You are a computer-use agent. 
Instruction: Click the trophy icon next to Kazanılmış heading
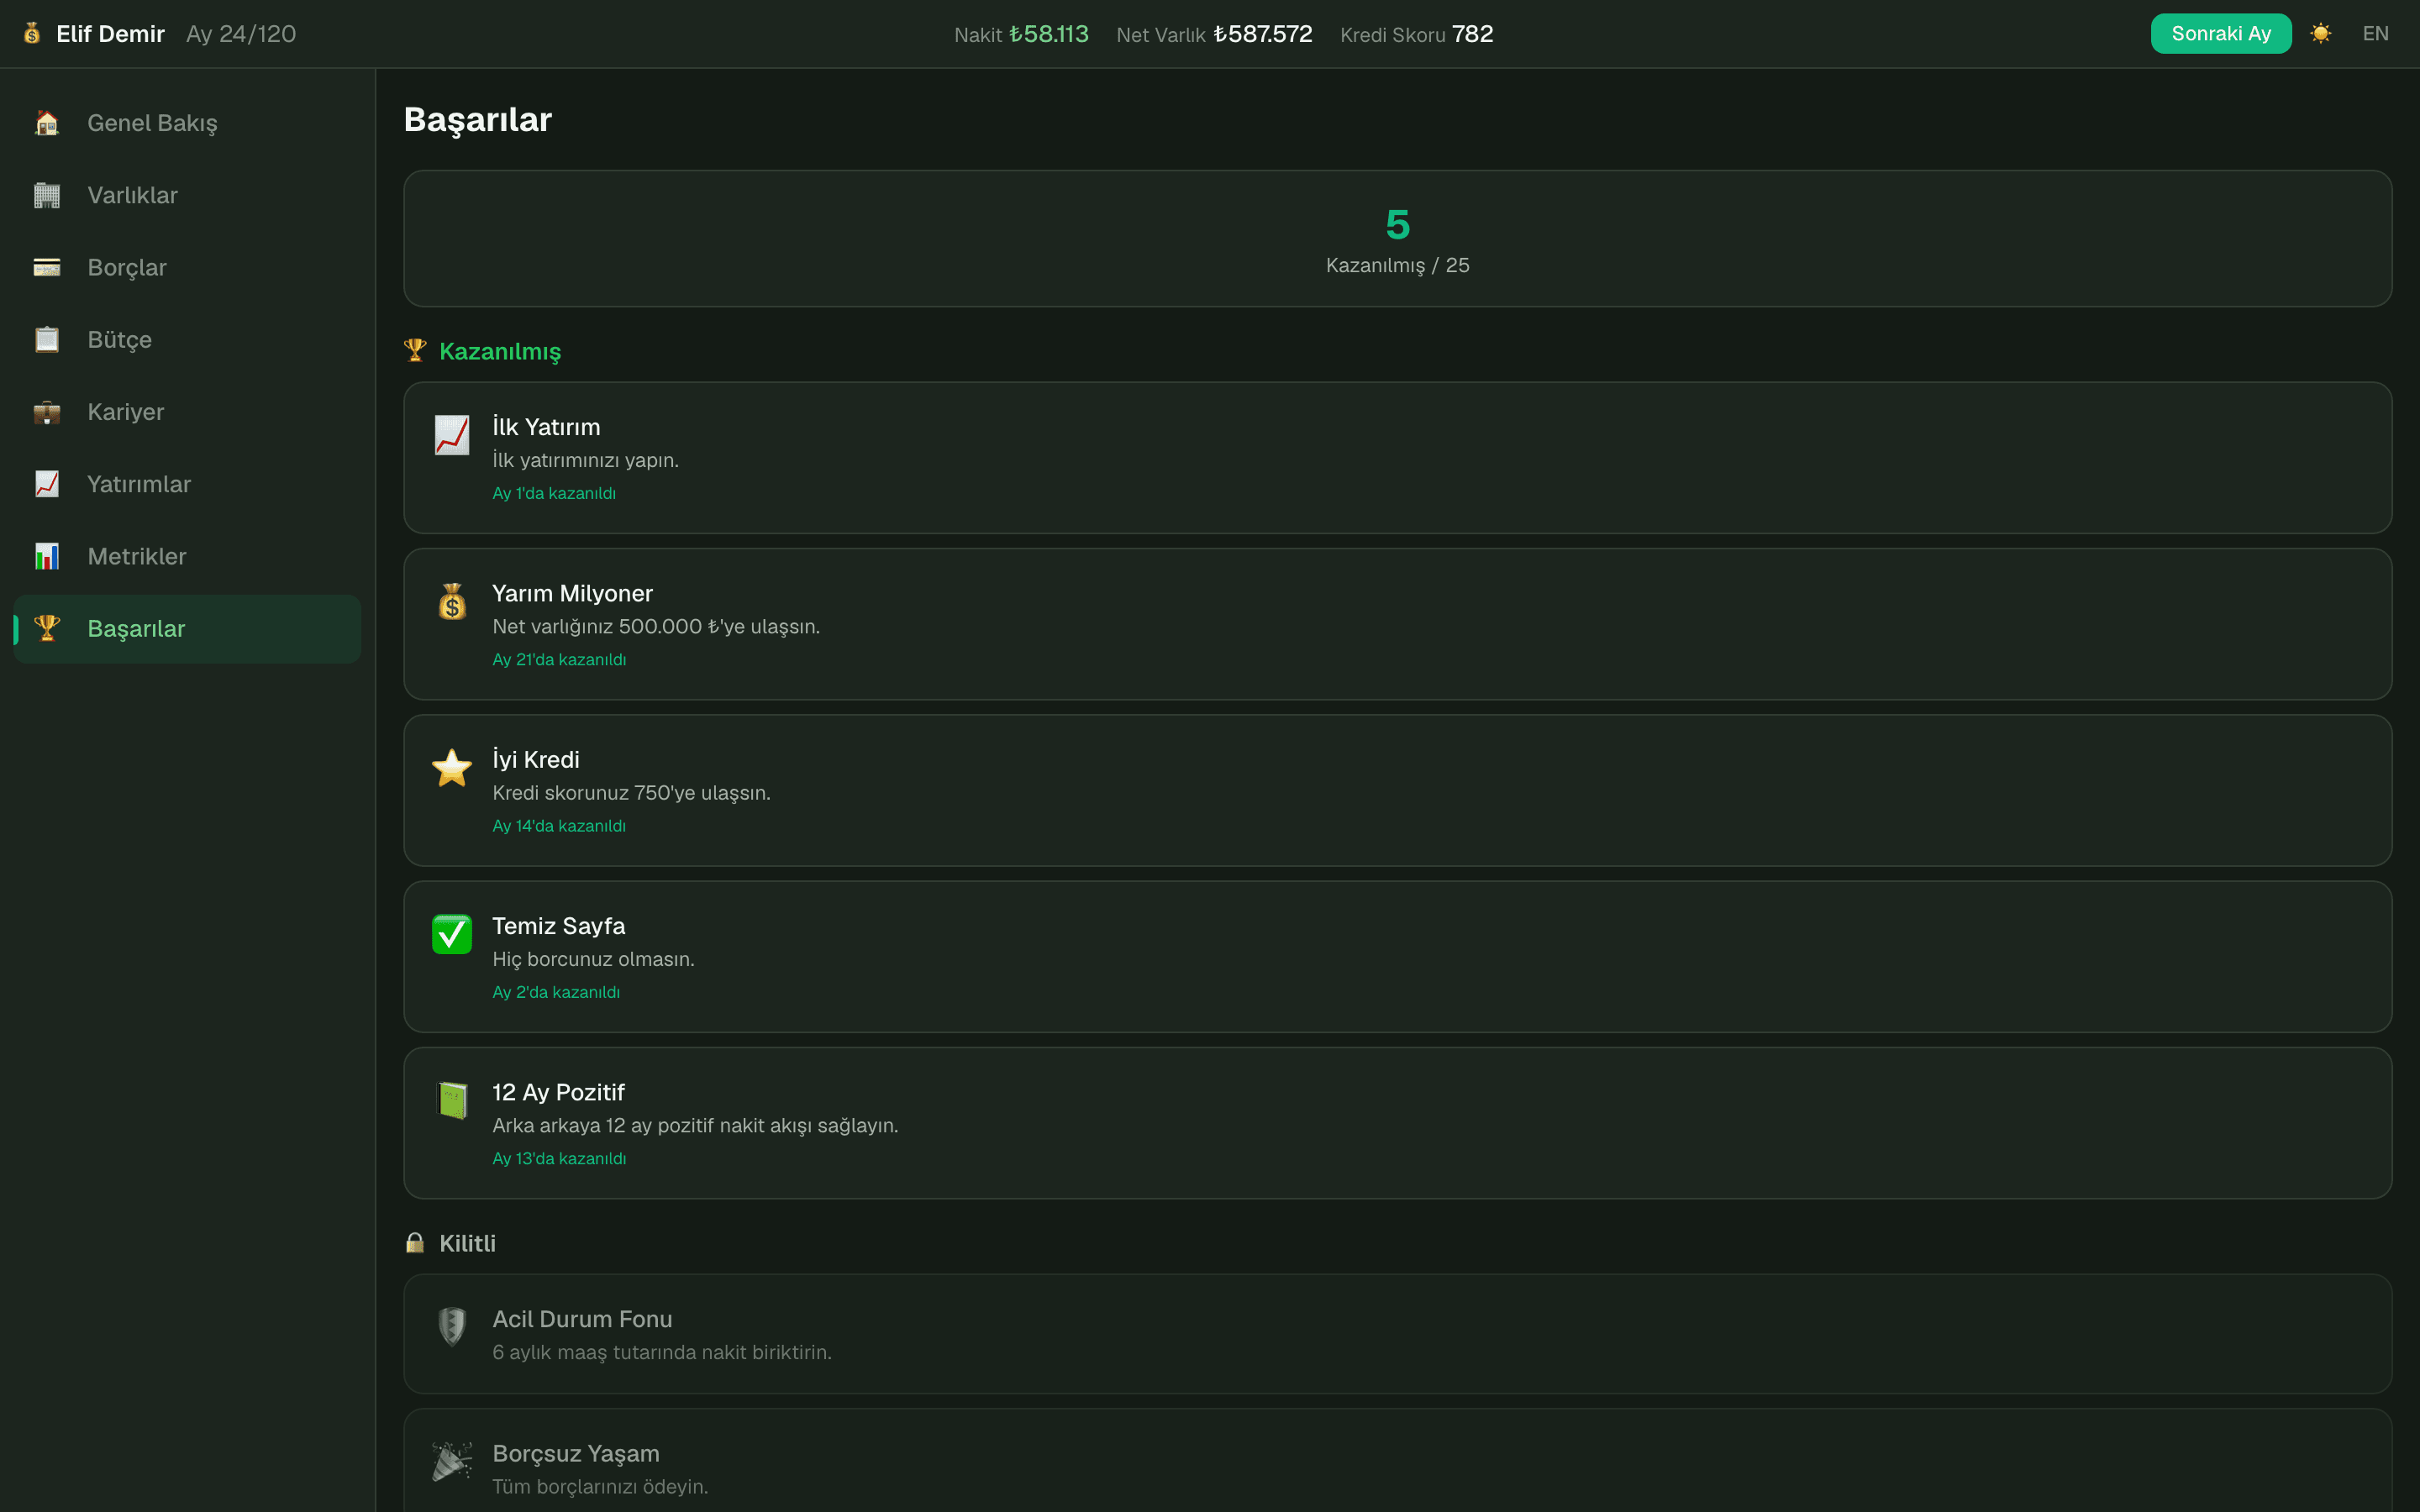(x=415, y=350)
